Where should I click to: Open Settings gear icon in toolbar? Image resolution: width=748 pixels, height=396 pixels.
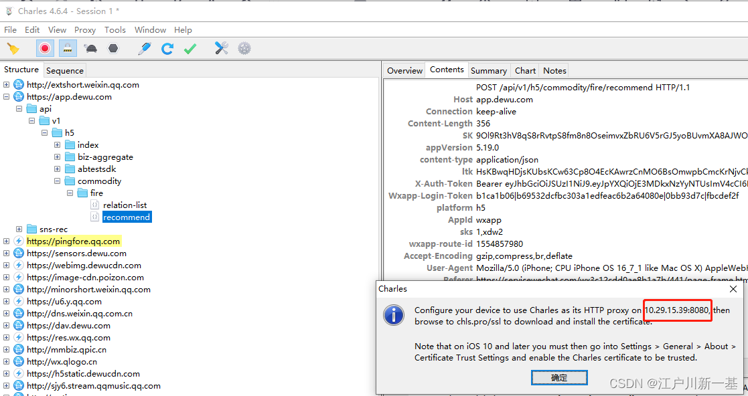(244, 48)
